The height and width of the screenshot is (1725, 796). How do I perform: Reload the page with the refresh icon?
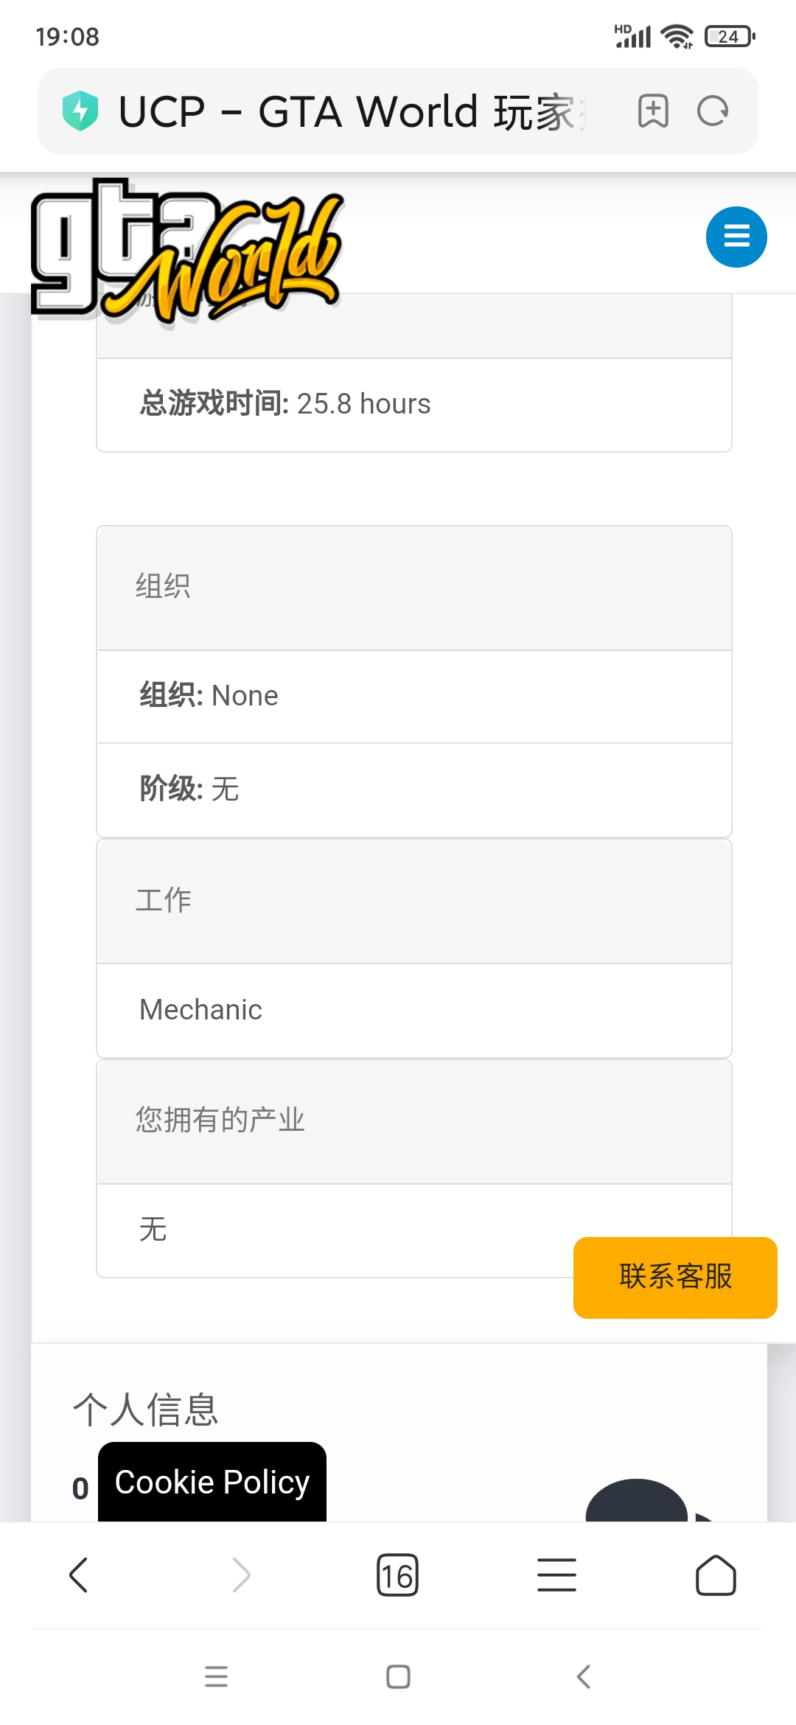pyautogui.click(x=713, y=111)
